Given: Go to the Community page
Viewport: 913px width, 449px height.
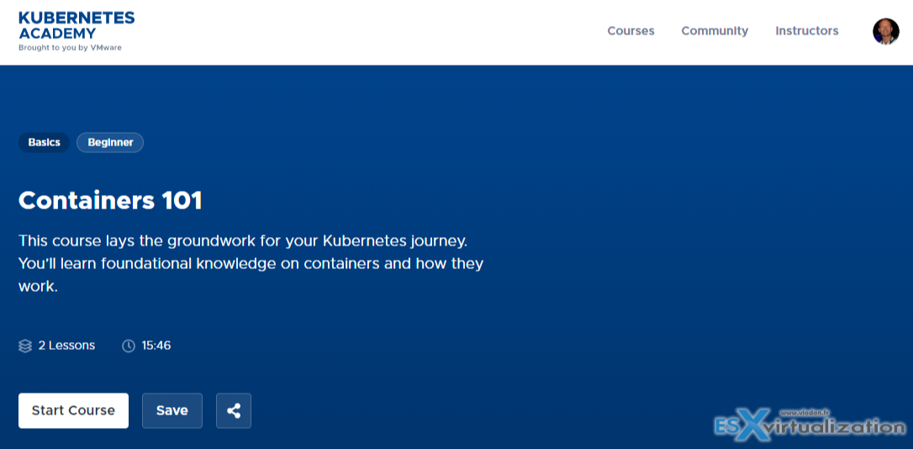Looking at the screenshot, I should click(x=715, y=31).
